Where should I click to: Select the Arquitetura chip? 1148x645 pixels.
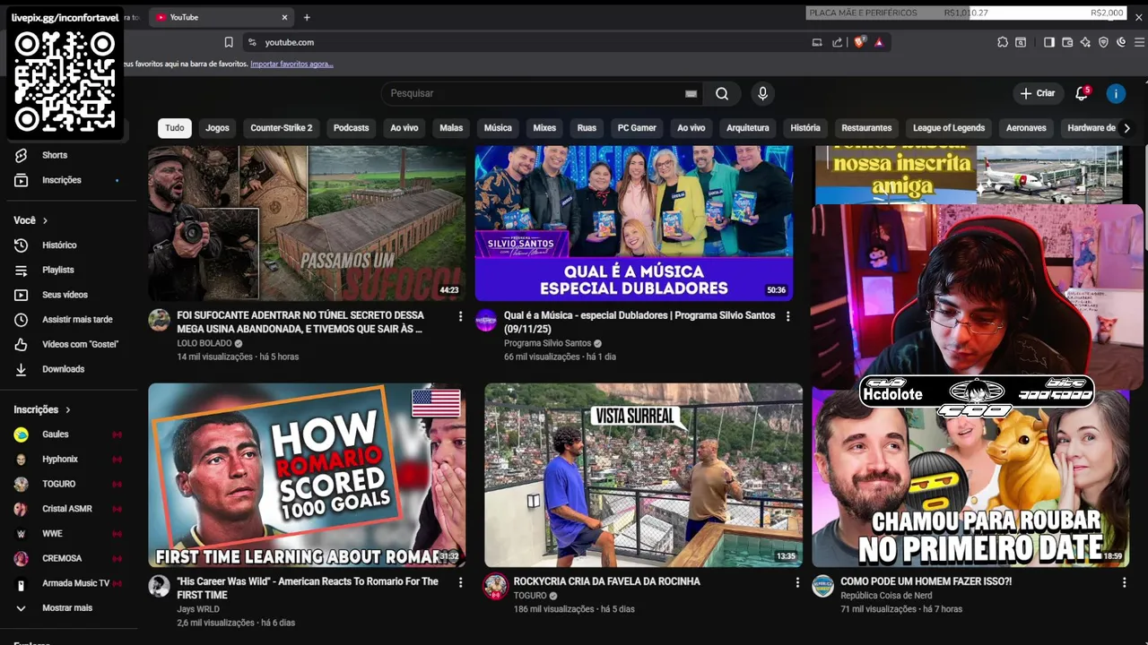(x=748, y=128)
